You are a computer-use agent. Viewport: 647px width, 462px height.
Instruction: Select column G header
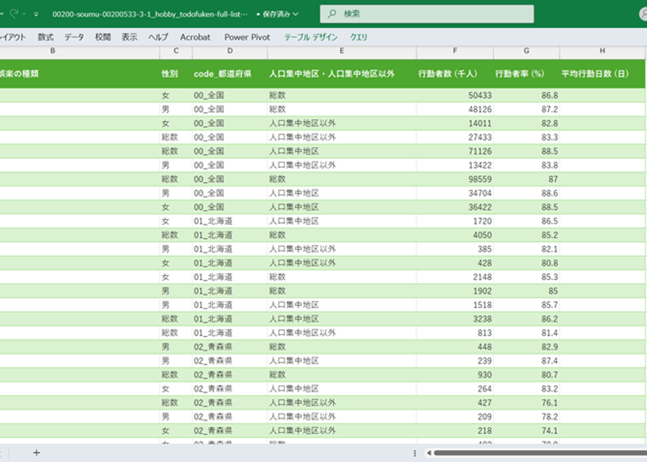(527, 50)
